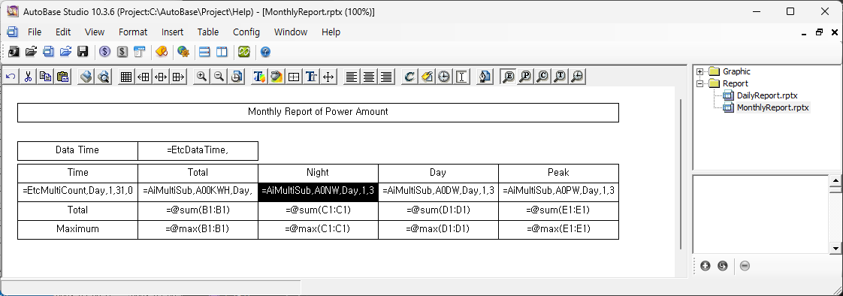Click the Undo arrow icon
This screenshot has width=843, height=296.
[x=11, y=77]
